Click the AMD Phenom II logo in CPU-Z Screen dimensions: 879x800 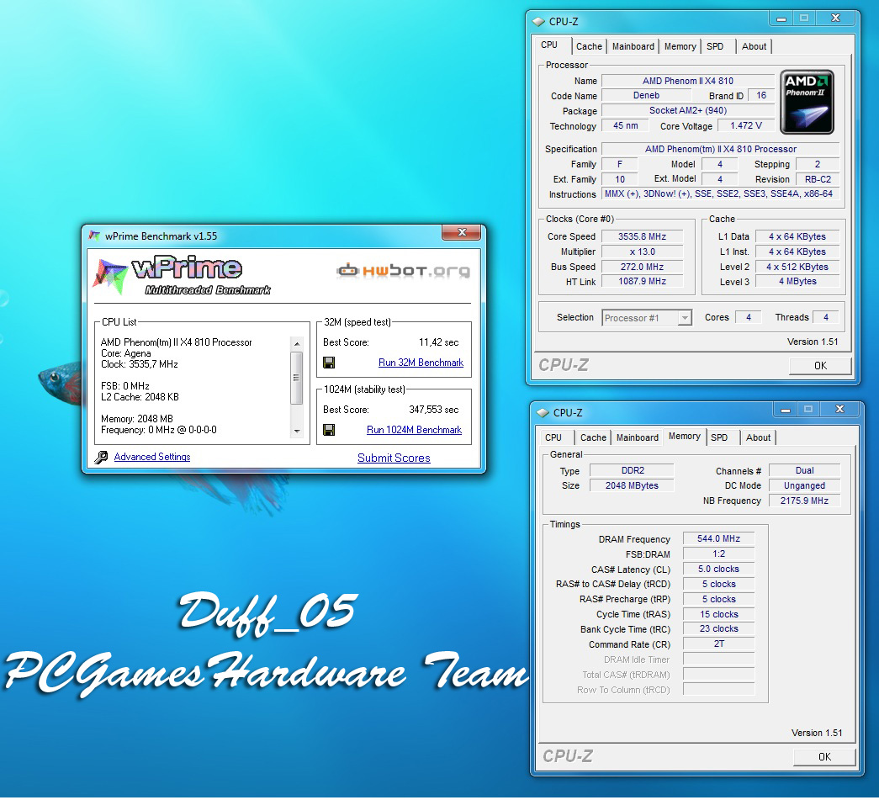click(808, 102)
